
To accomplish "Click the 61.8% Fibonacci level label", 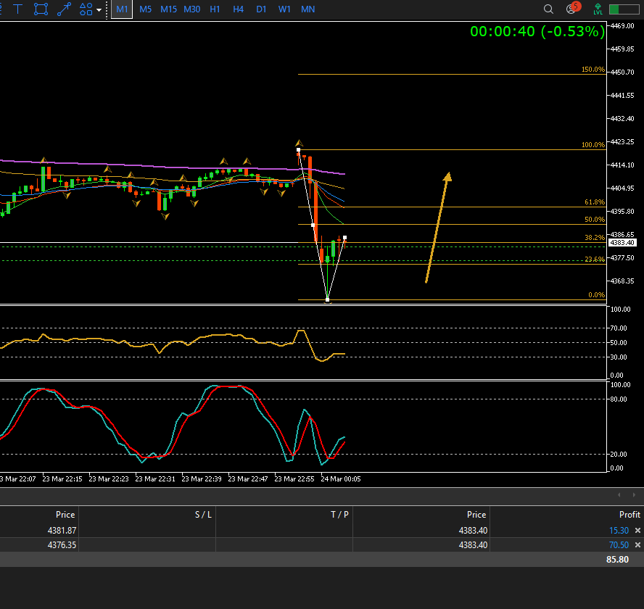I will pos(594,202).
